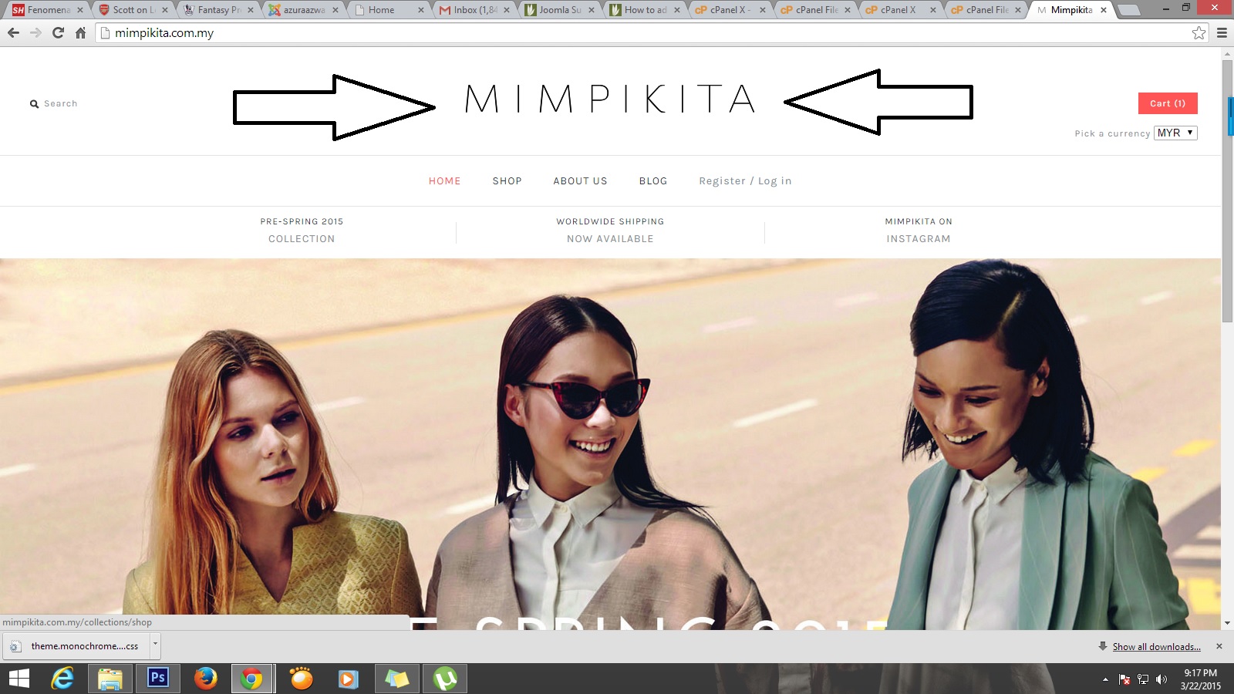1234x694 pixels.
Task: Open the Windows Start button
Action: coord(19,679)
